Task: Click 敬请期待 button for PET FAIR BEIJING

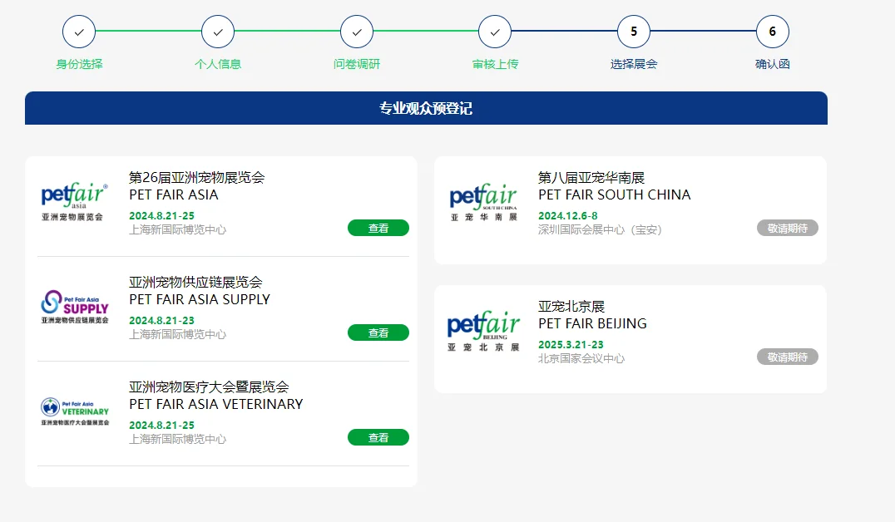Action: click(787, 357)
